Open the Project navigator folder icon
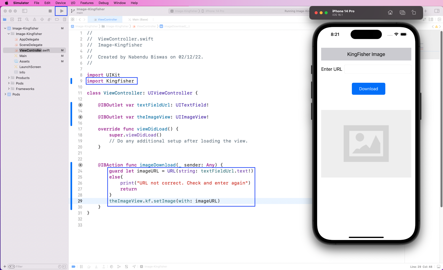 pyautogui.click(x=5, y=19)
